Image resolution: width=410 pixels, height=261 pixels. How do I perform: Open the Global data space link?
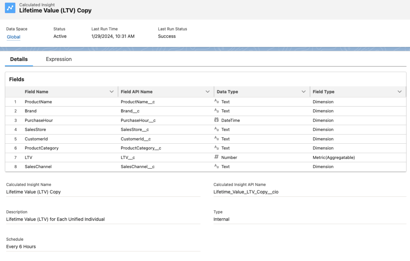tap(14, 37)
